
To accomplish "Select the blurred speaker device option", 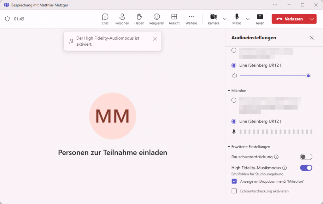I will 234,50.
